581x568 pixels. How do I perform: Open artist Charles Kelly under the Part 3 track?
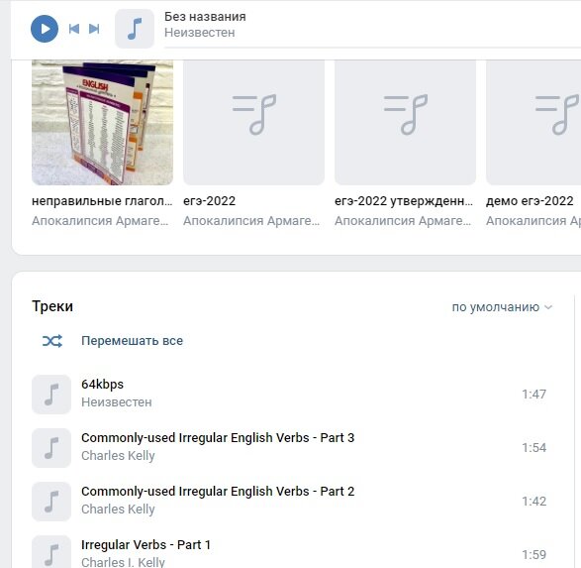pyautogui.click(x=118, y=456)
